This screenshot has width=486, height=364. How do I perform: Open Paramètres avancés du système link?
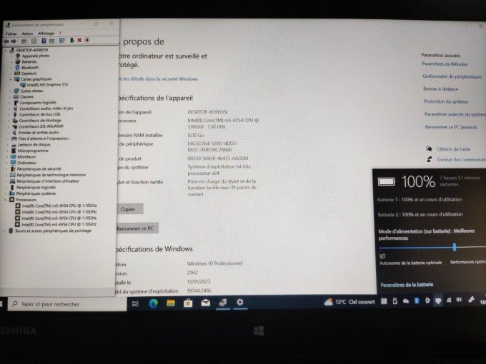[x=455, y=114]
